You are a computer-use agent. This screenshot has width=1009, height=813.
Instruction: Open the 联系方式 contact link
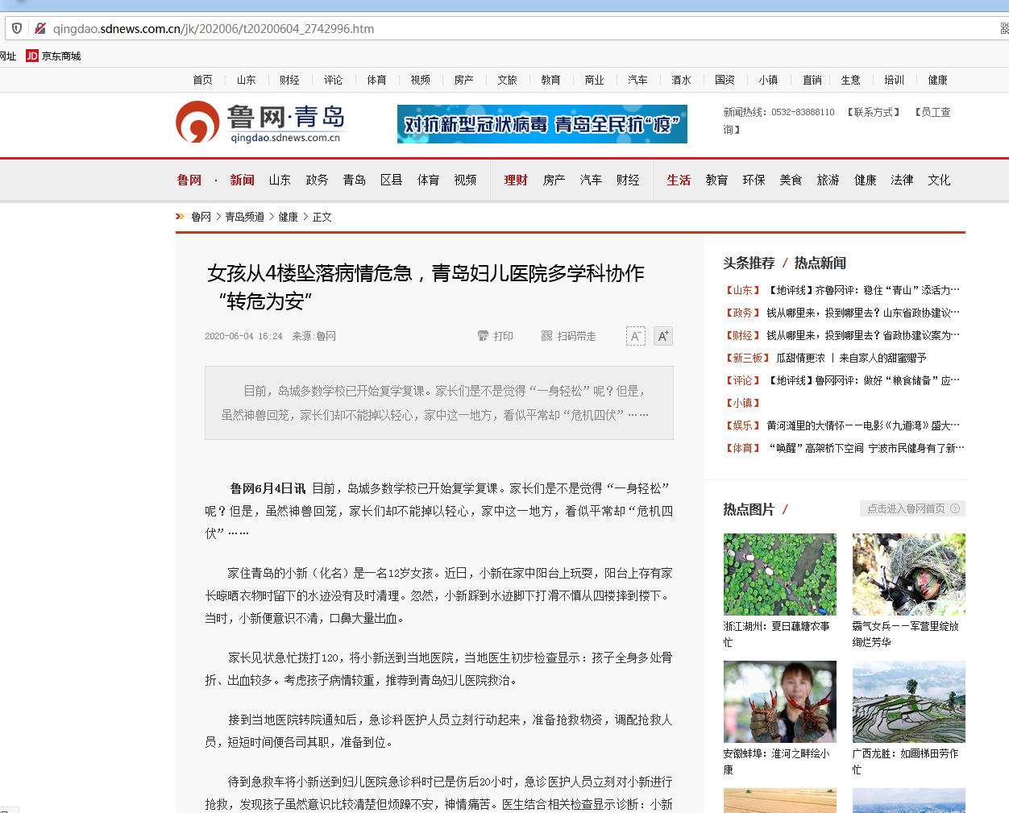click(873, 112)
